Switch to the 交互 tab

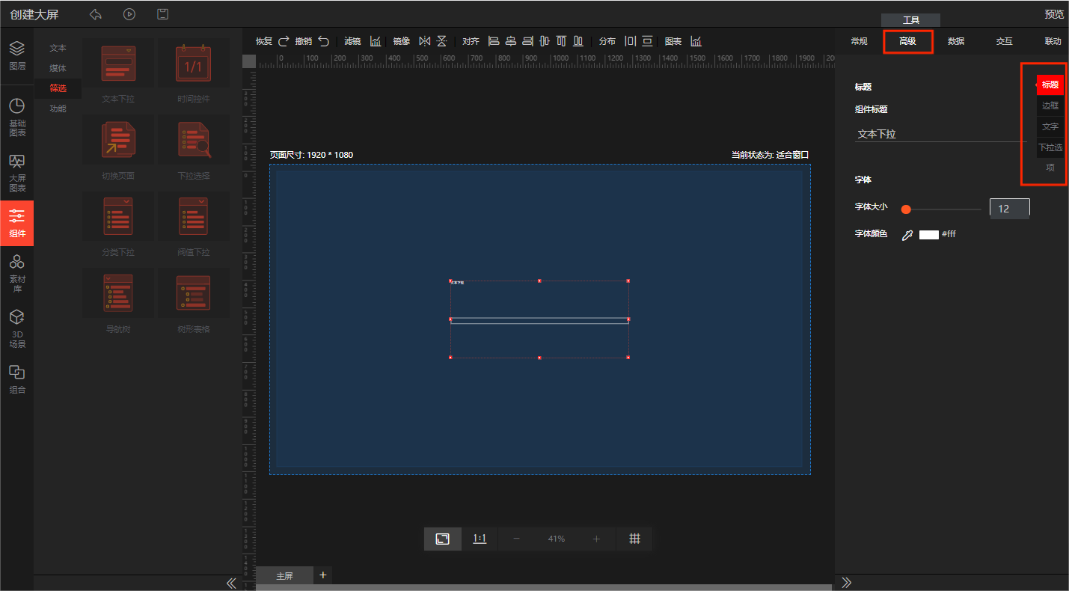1004,41
